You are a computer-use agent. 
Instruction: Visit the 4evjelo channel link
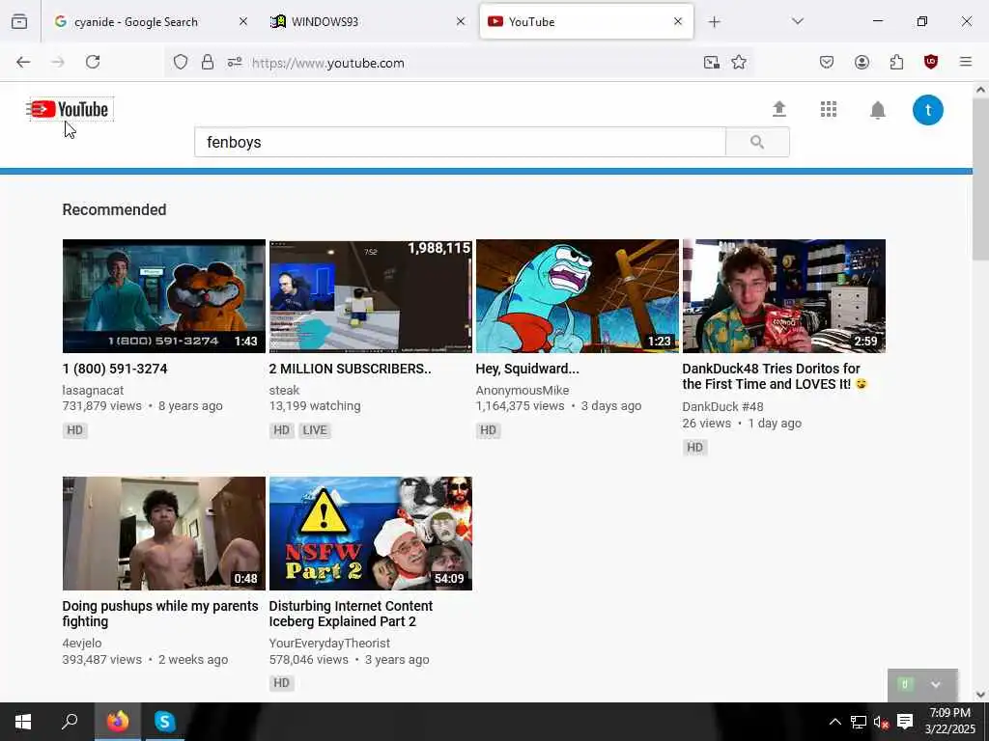(82, 644)
